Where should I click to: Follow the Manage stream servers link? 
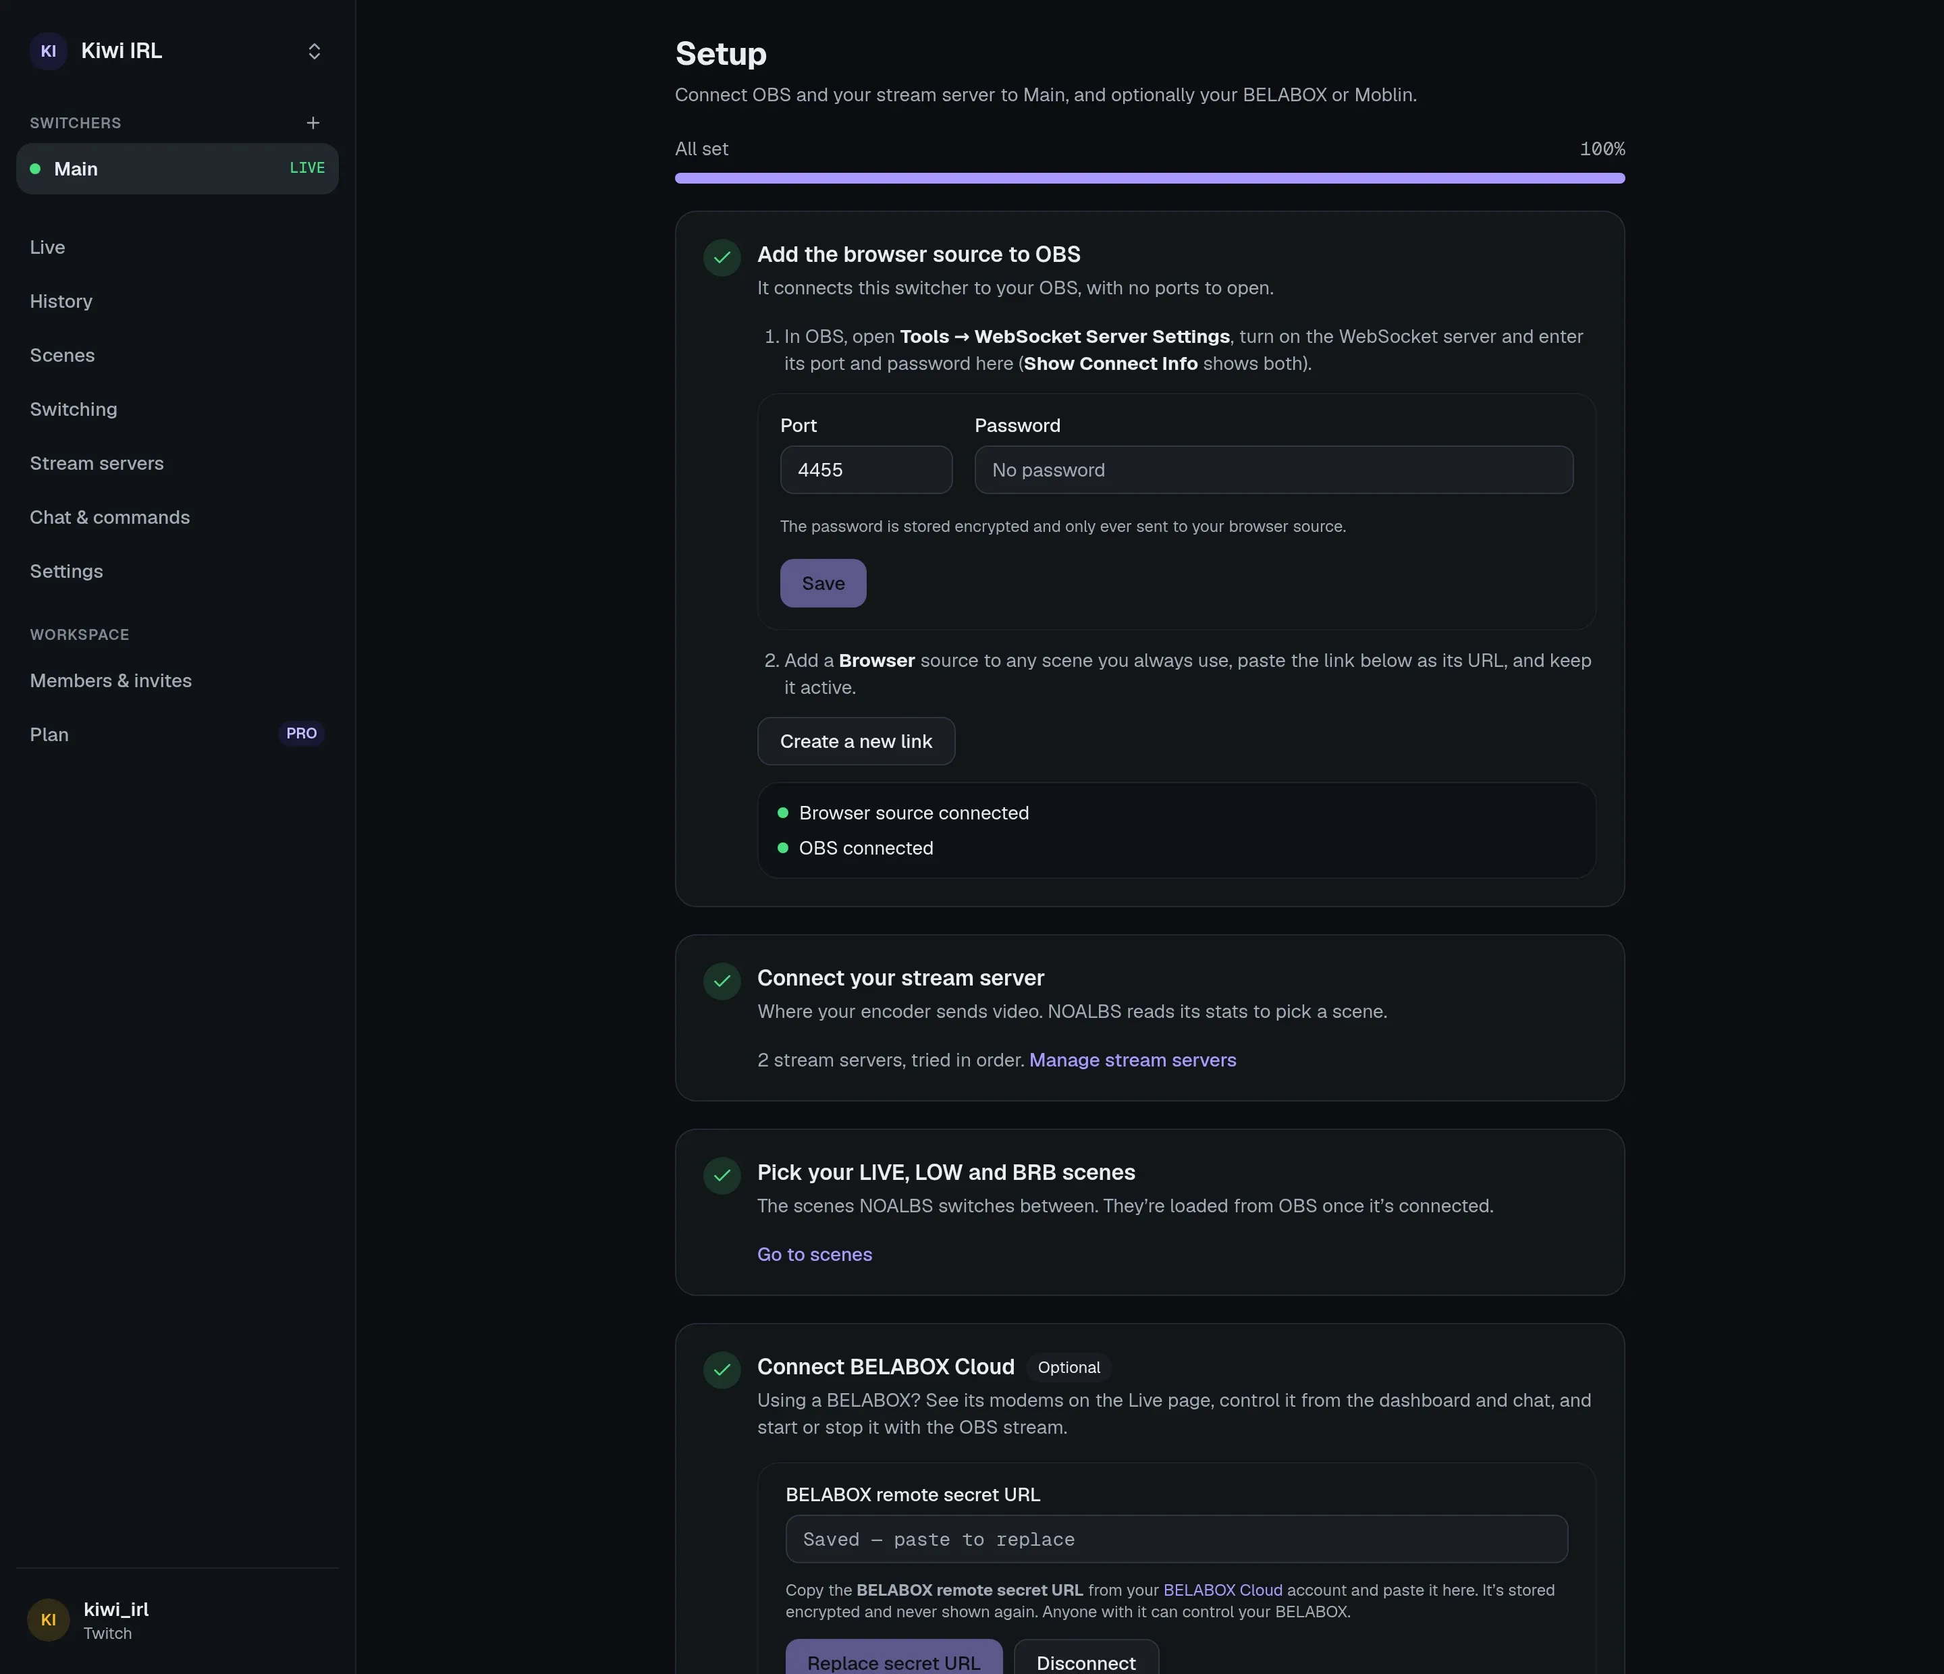pos(1133,1060)
